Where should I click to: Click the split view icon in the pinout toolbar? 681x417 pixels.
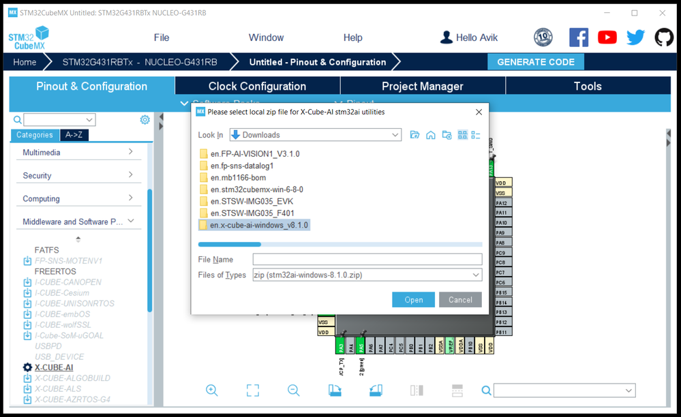click(417, 390)
